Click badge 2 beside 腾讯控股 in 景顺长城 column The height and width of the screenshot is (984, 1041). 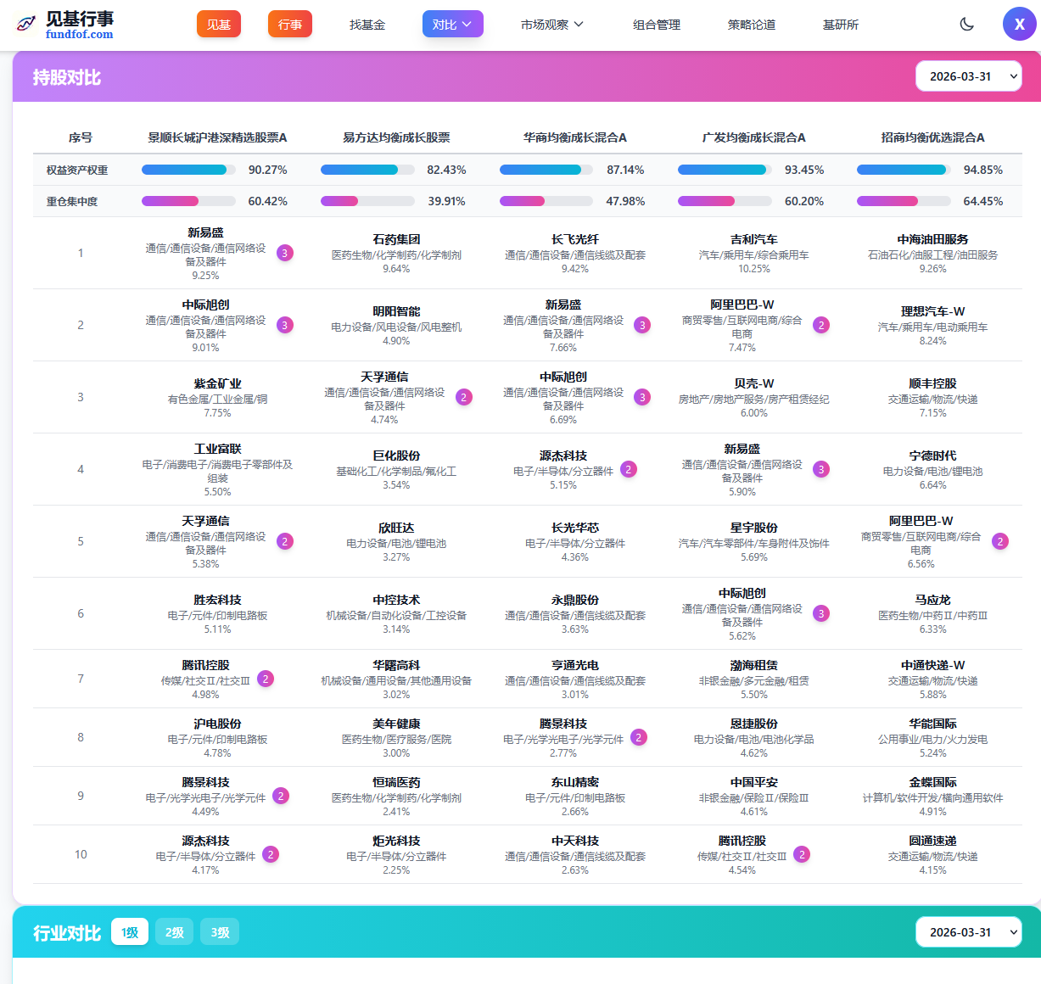click(x=266, y=679)
